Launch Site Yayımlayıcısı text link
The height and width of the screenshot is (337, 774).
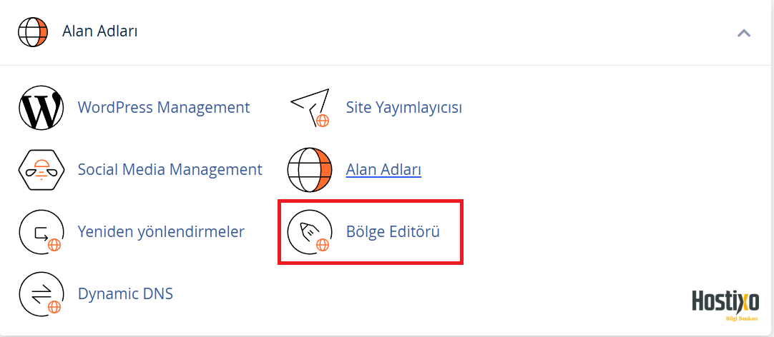403,108
